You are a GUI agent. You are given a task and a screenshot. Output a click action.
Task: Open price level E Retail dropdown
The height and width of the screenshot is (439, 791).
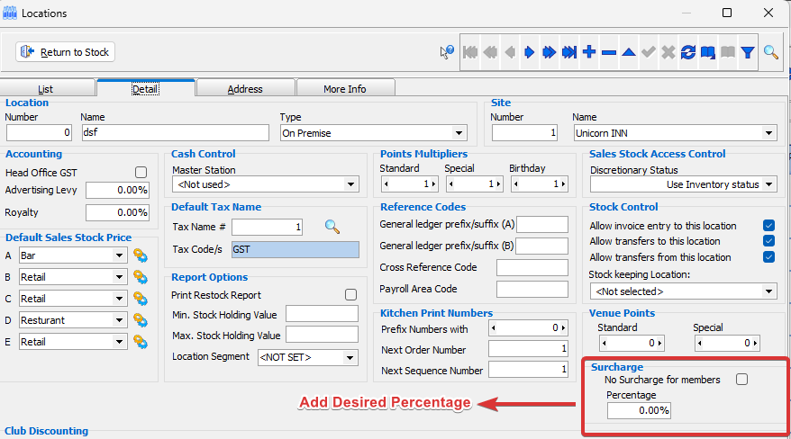coord(119,342)
